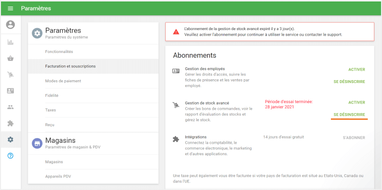Click the Abonnements heading
This screenshot has height=190, width=382.
[195, 55]
